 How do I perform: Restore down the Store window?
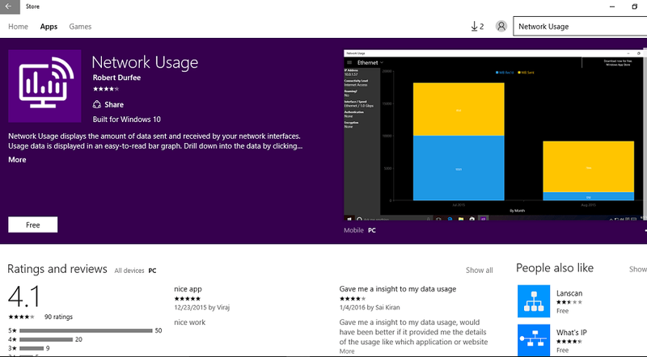(x=635, y=6)
